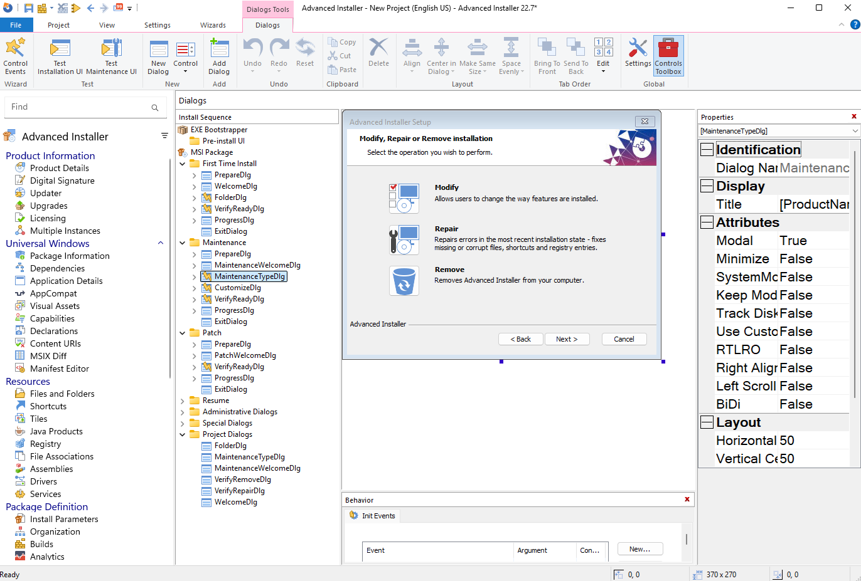
Task: Open dialog selector combo in Properties
Action: tap(779, 131)
